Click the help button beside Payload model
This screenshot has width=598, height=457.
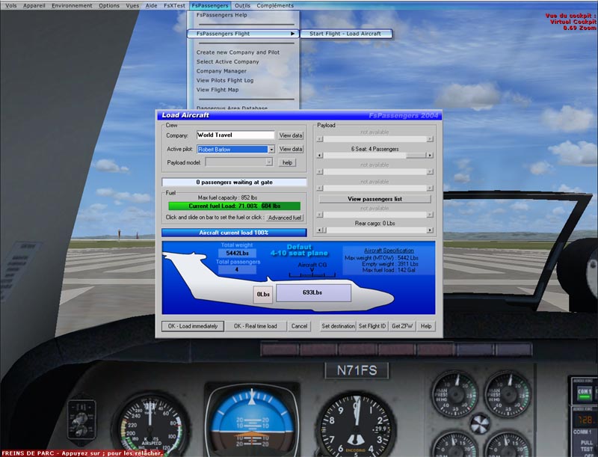pos(287,162)
